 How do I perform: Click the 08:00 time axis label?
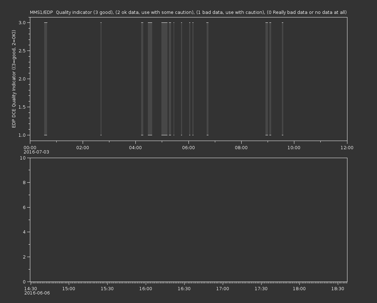(241, 147)
